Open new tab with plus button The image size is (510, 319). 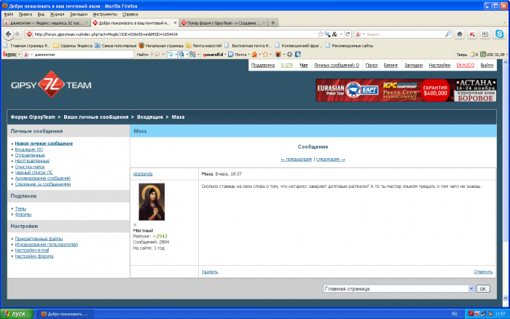[x=273, y=23]
